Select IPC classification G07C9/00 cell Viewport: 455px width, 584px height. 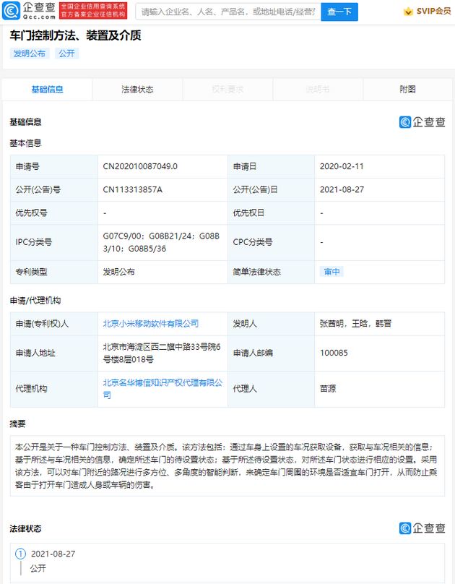[161, 242]
